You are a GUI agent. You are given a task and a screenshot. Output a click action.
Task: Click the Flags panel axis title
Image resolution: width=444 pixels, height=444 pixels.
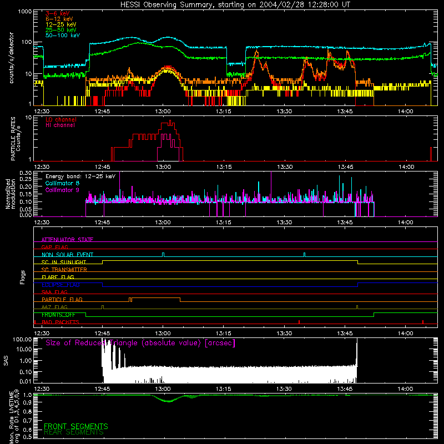click(23, 277)
